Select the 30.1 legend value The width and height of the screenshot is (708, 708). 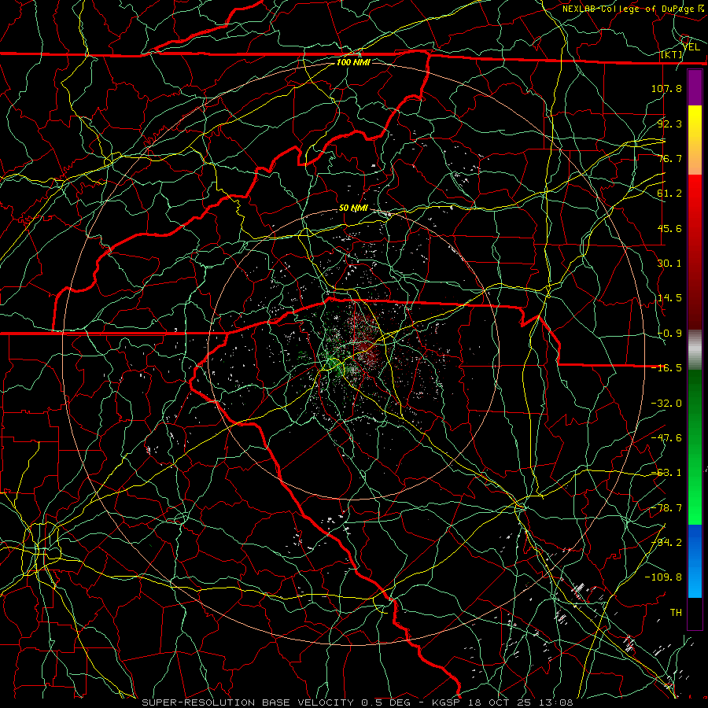click(669, 264)
